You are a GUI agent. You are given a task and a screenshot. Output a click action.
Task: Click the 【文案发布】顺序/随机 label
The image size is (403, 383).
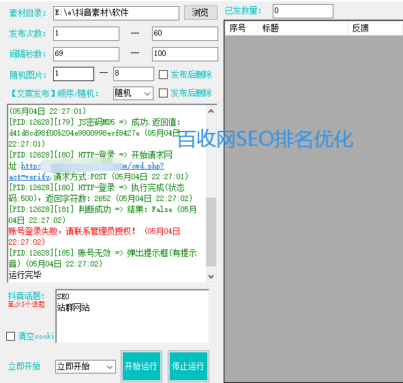coord(55,93)
